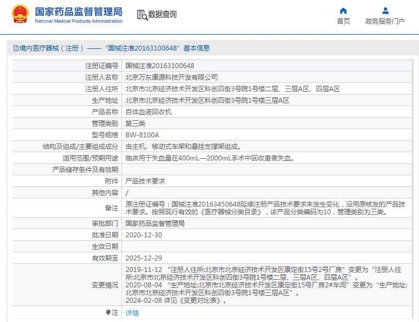Click the 数据查询 magnifier document icon
The width and height of the screenshot is (419, 322).
click(x=142, y=15)
